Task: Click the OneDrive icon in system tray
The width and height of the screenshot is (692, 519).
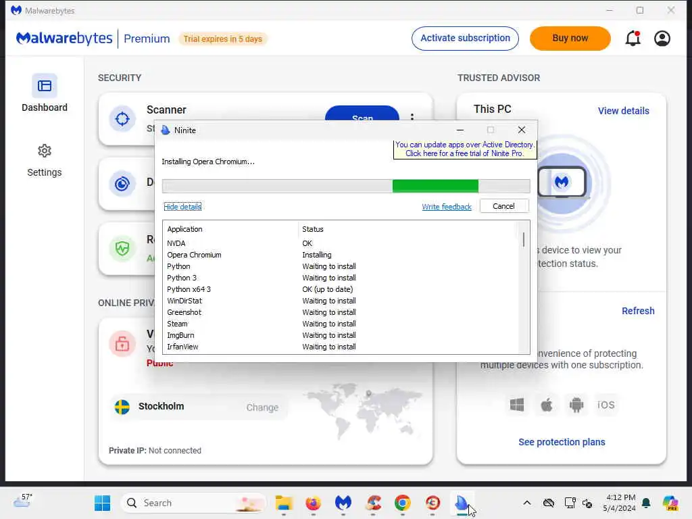Action: (x=549, y=503)
